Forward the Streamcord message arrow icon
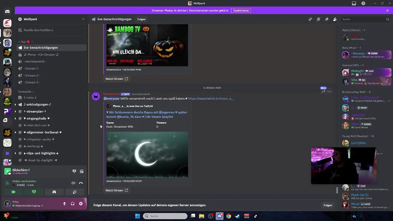The image size is (393, 221). [323, 91]
